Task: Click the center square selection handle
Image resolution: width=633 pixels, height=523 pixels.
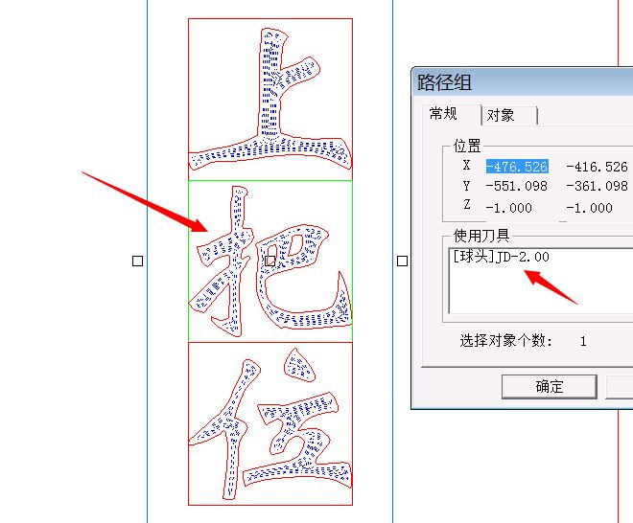Action: [270, 261]
